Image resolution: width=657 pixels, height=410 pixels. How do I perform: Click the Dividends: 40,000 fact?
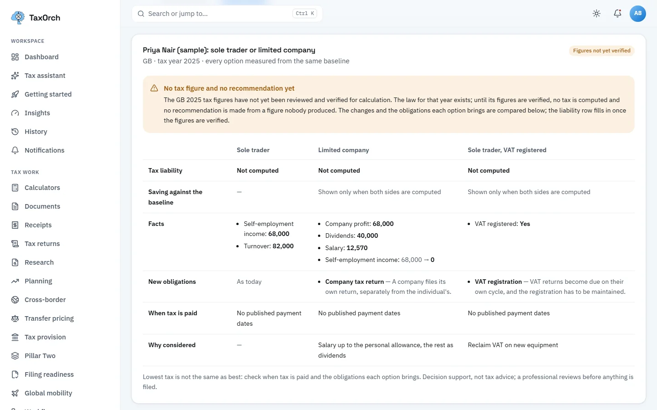coord(352,236)
